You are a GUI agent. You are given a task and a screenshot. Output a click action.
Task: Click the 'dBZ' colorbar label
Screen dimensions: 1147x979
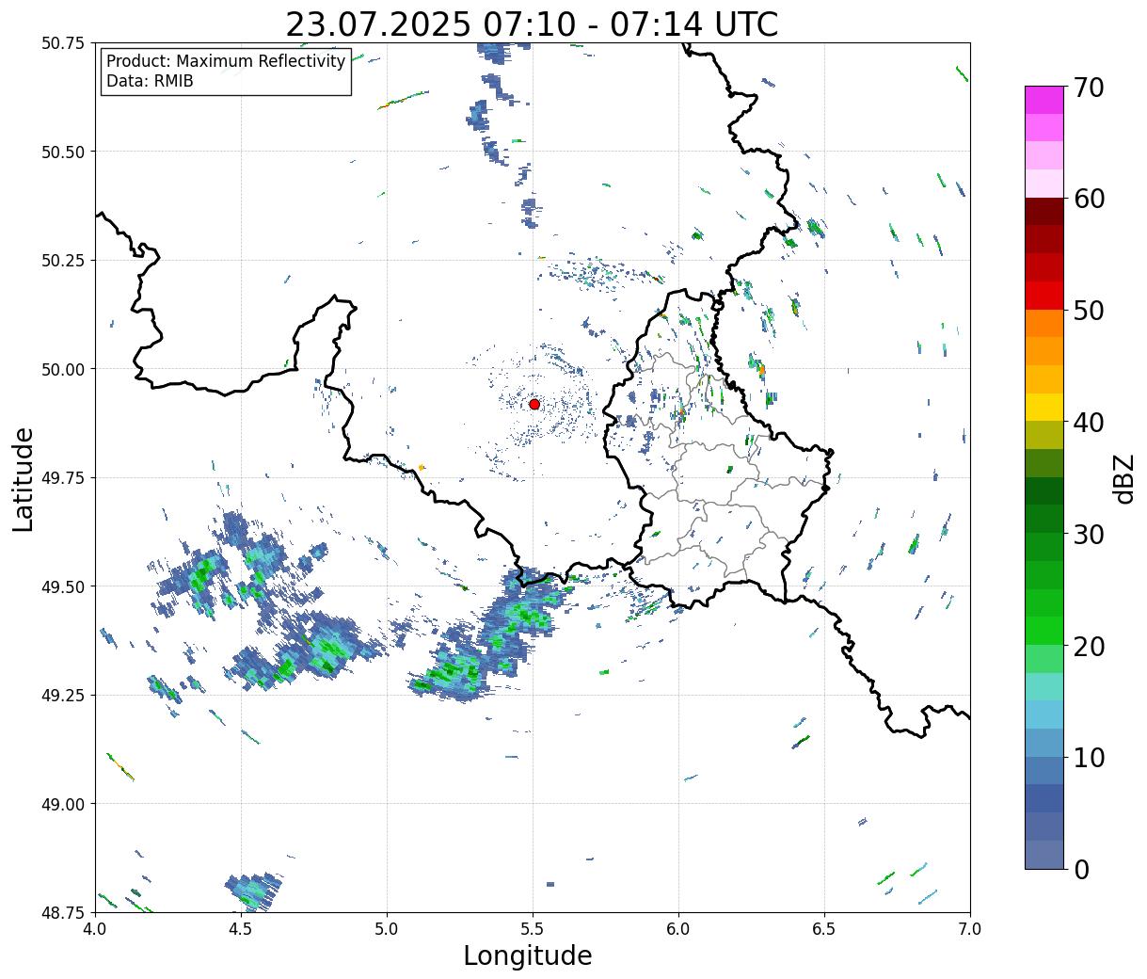point(1123,477)
